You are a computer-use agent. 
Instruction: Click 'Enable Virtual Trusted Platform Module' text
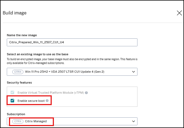tap(51, 93)
